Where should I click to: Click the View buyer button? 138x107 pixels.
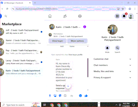[57, 41]
